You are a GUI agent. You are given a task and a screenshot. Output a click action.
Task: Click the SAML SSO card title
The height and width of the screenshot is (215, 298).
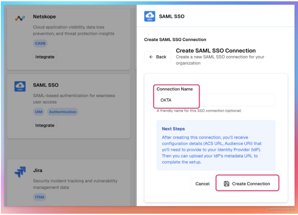[46, 85]
